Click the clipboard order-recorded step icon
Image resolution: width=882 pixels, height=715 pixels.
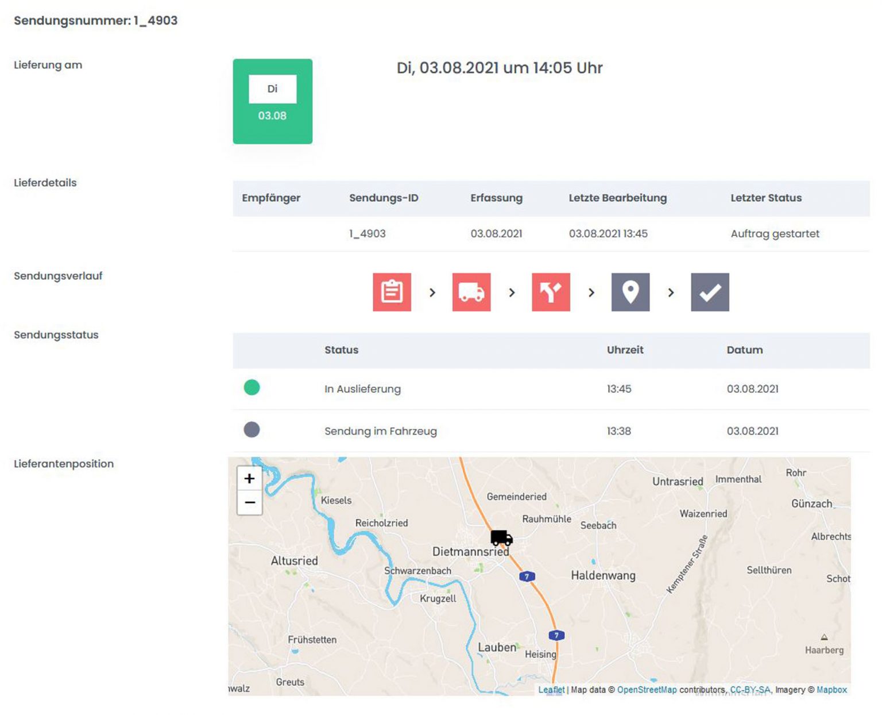click(392, 292)
